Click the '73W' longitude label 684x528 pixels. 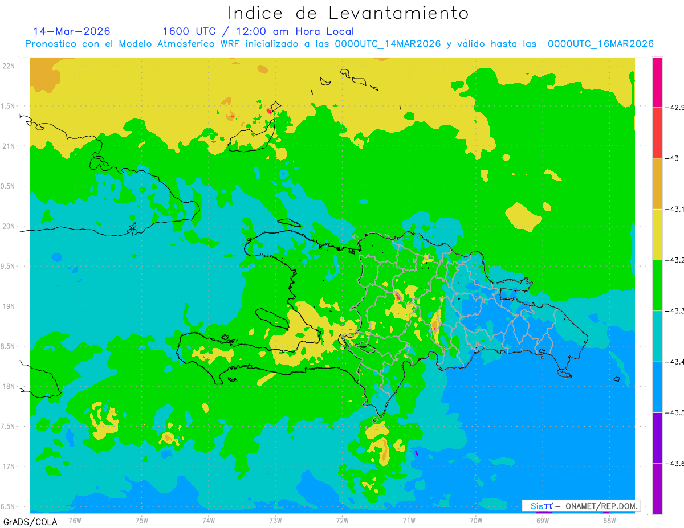click(275, 519)
